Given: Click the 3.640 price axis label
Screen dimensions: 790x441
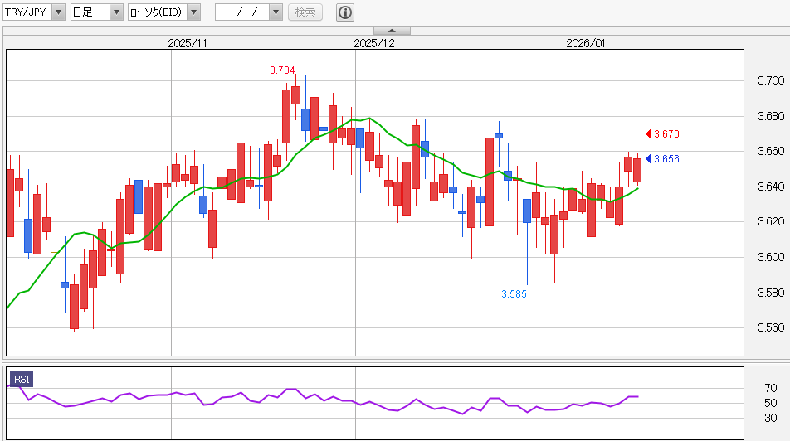Looking at the screenshot, I should (x=771, y=187).
